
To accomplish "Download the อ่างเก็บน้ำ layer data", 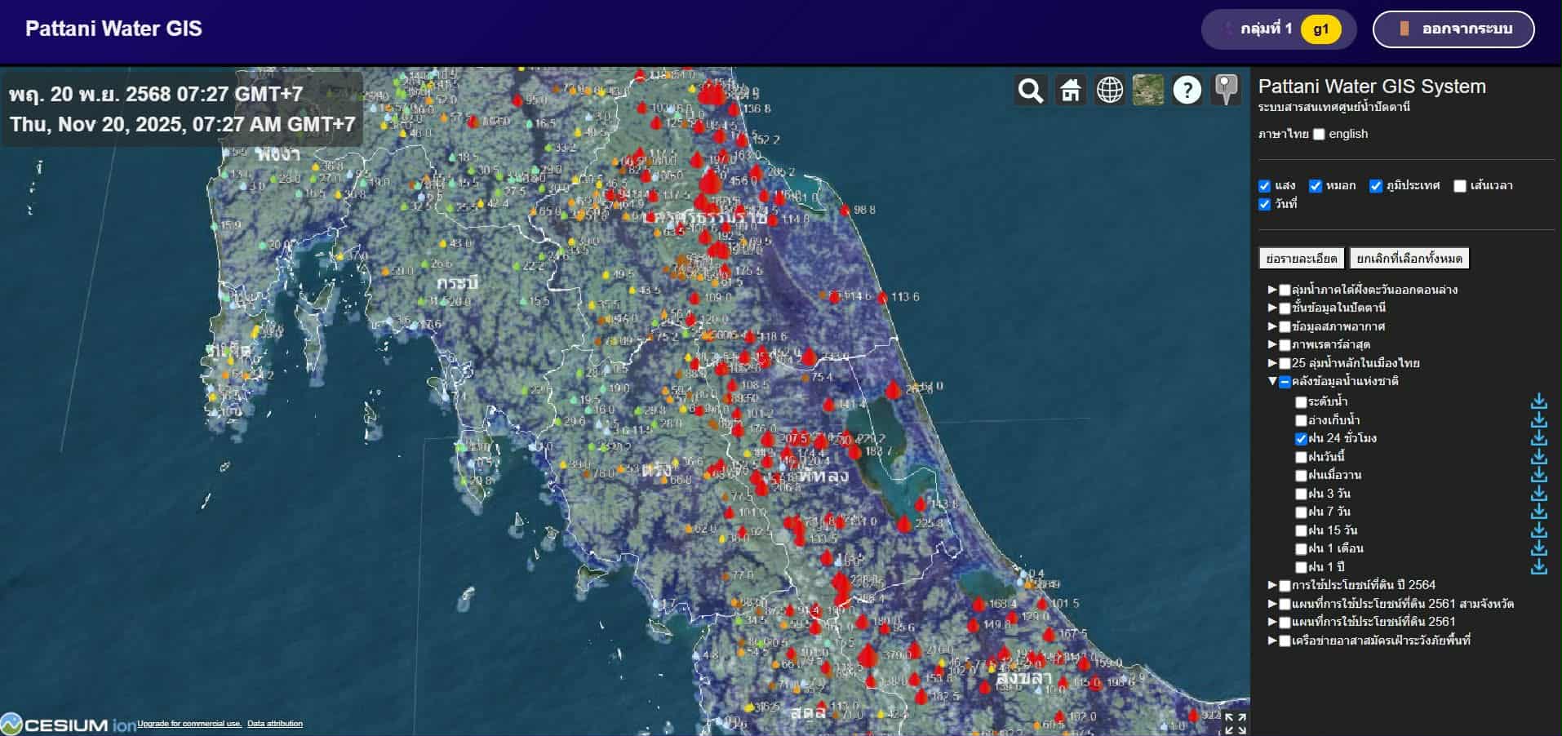I will (x=1539, y=420).
